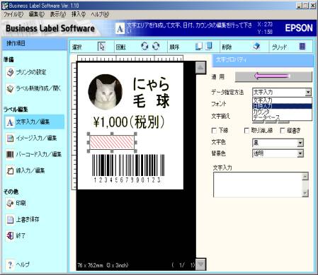Open バーコード入力/編集 barcode editor

34,155
